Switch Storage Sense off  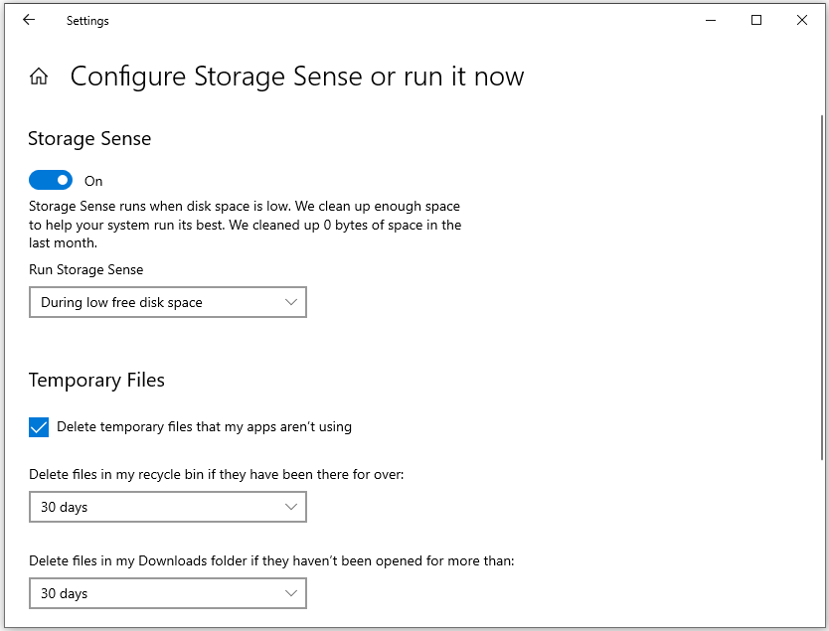click(x=51, y=180)
